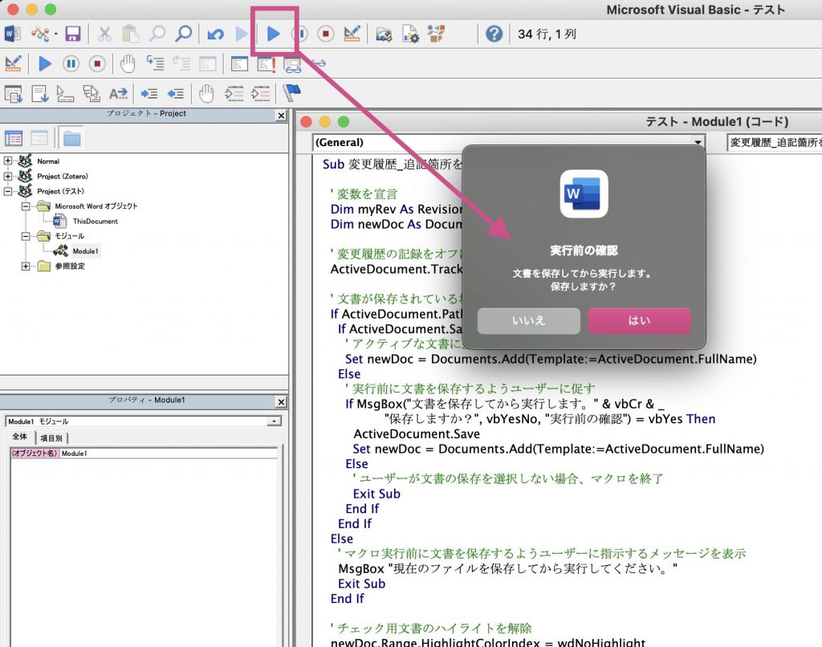Open the (General) object dropdown
This screenshot has width=822, height=647.
(x=698, y=142)
